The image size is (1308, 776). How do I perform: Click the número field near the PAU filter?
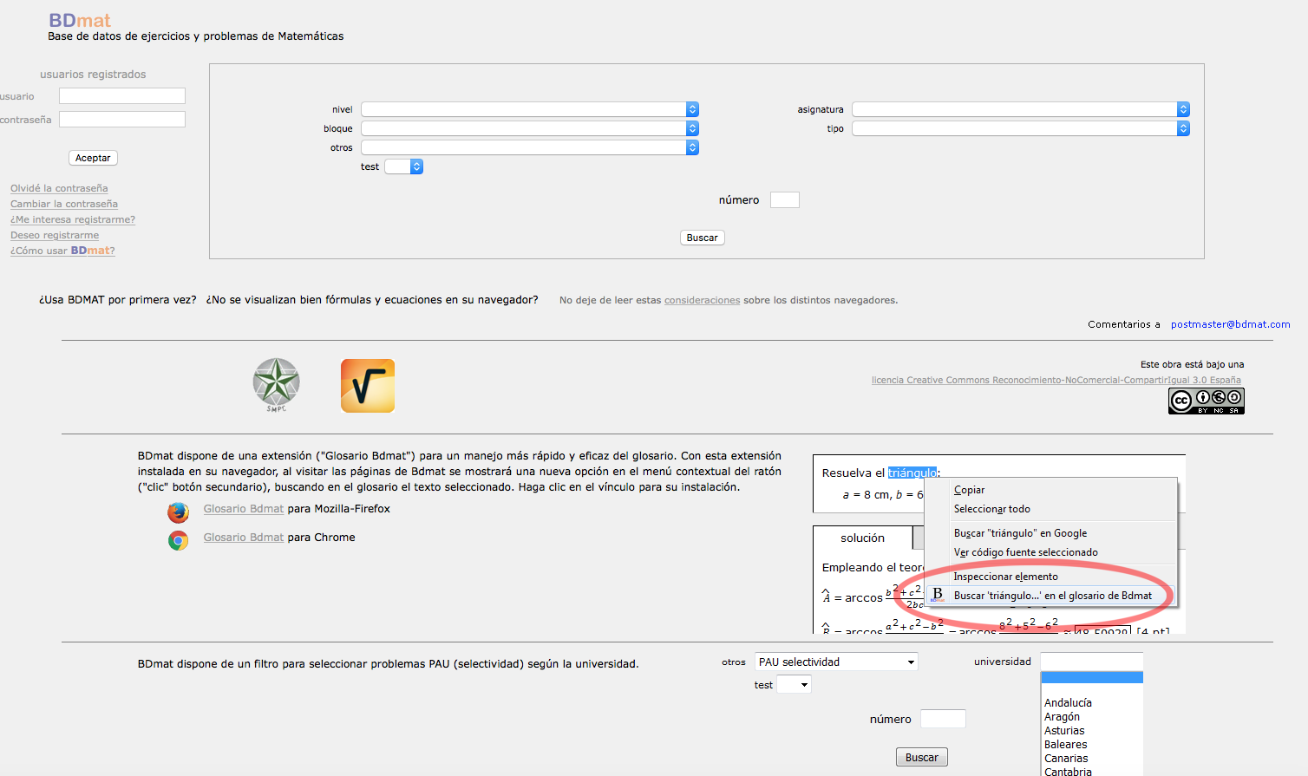point(943,719)
